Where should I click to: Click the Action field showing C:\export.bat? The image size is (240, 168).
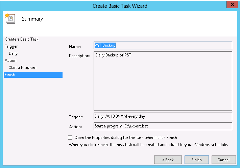point(163,126)
